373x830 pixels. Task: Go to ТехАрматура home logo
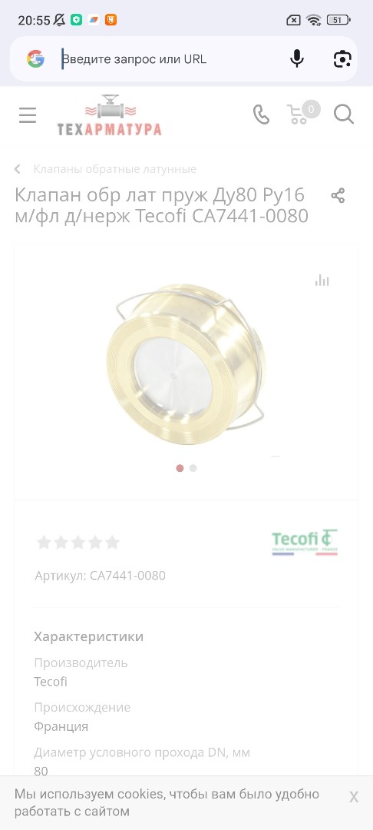click(x=109, y=115)
